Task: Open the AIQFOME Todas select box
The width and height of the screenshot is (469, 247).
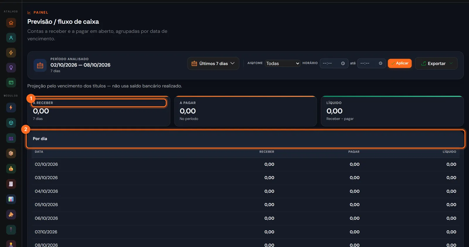Action: click(283, 63)
